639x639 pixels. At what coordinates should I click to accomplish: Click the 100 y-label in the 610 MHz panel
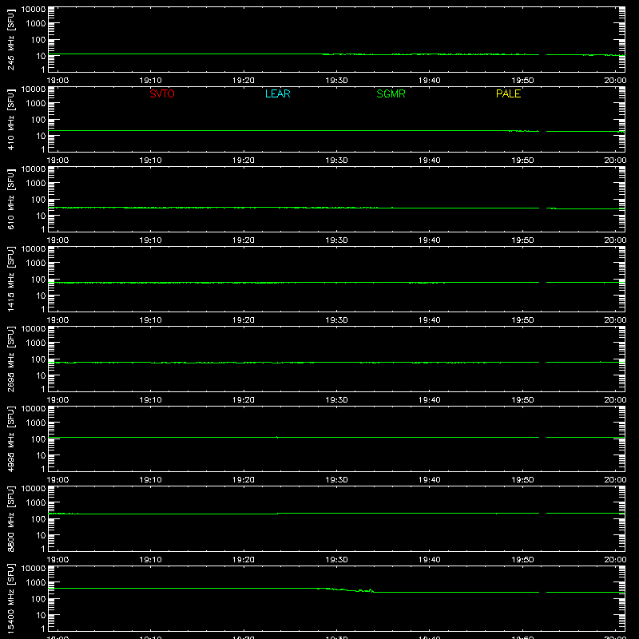pyautogui.click(x=38, y=200)
